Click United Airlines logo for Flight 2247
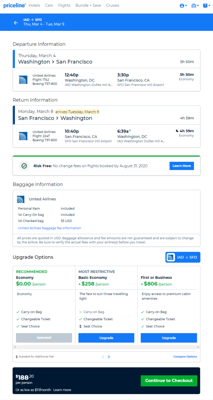 (x=23, y=136)
